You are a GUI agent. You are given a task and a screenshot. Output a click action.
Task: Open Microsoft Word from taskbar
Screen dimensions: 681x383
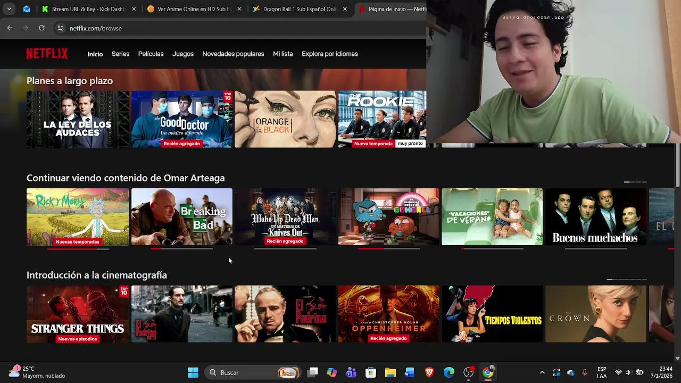pyautogui.click(x=410, y=372)
